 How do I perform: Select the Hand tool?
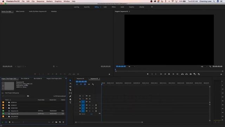point(70,99)
